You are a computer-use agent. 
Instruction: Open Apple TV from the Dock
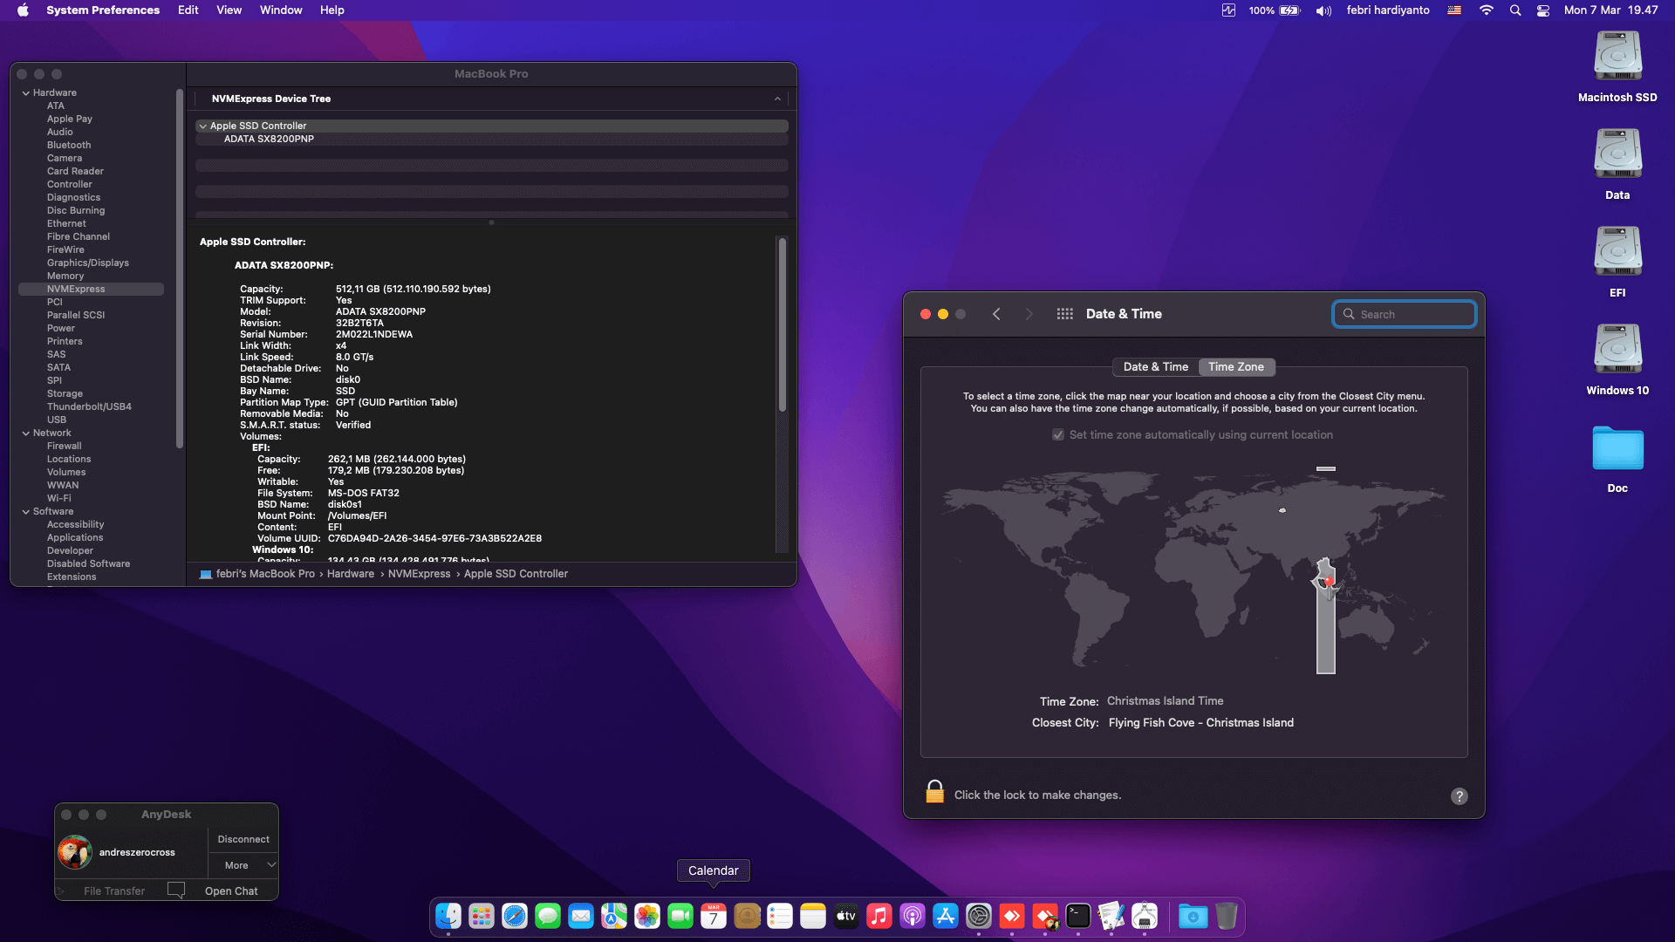coord(846,916)
